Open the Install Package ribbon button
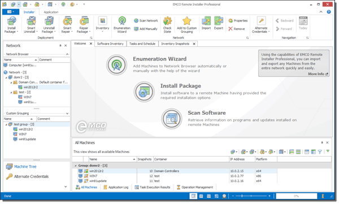Viewport: 339px width, 204px height. [x=11, y=25]
